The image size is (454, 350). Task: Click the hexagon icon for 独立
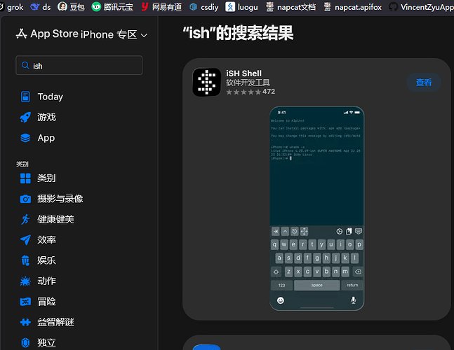(x=25, y=343)
